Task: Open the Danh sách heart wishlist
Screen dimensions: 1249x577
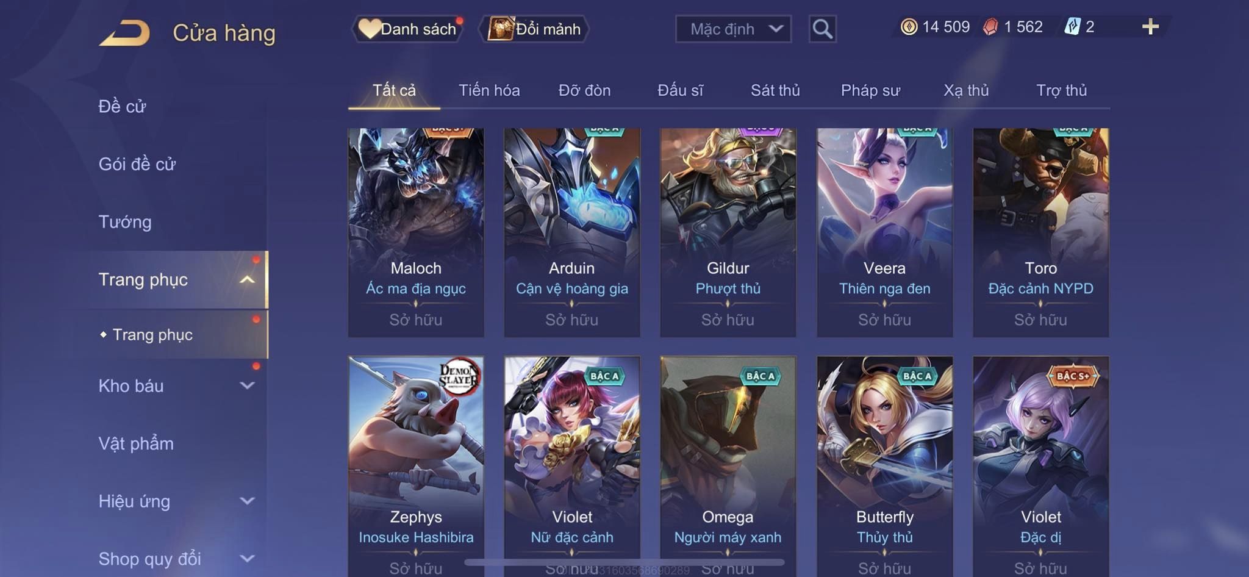Action: click(407, 29)
